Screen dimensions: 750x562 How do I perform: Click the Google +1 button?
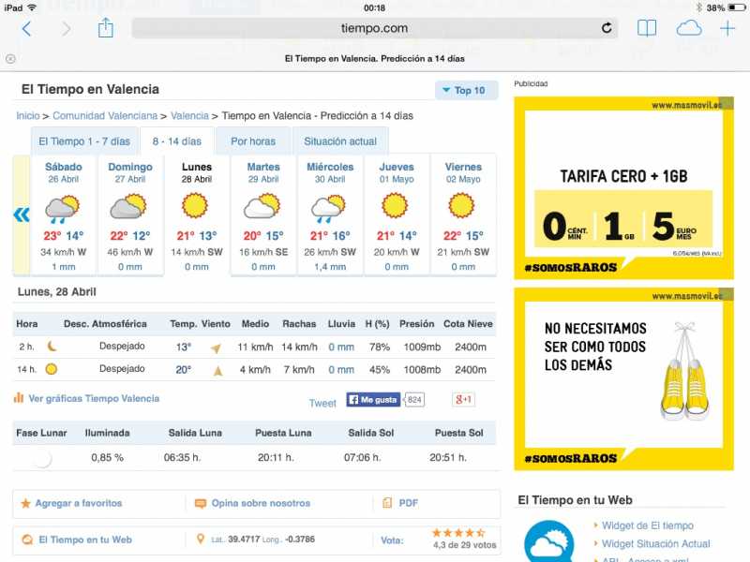pyautogui.click(x=462, y=400)
